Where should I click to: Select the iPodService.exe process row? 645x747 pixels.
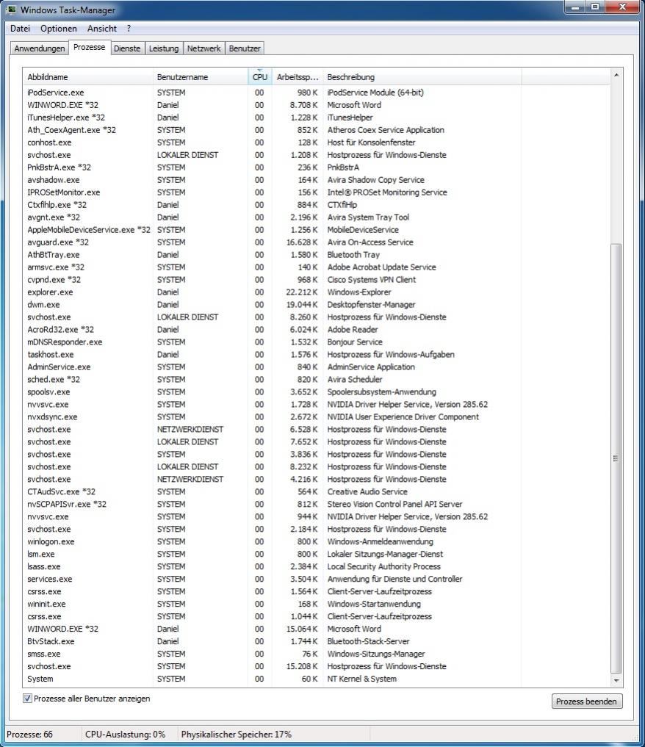click(317, 93)
